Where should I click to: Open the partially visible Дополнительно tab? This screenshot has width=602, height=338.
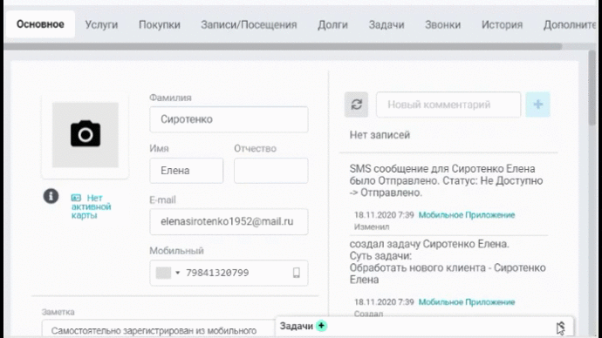(570, 24)
